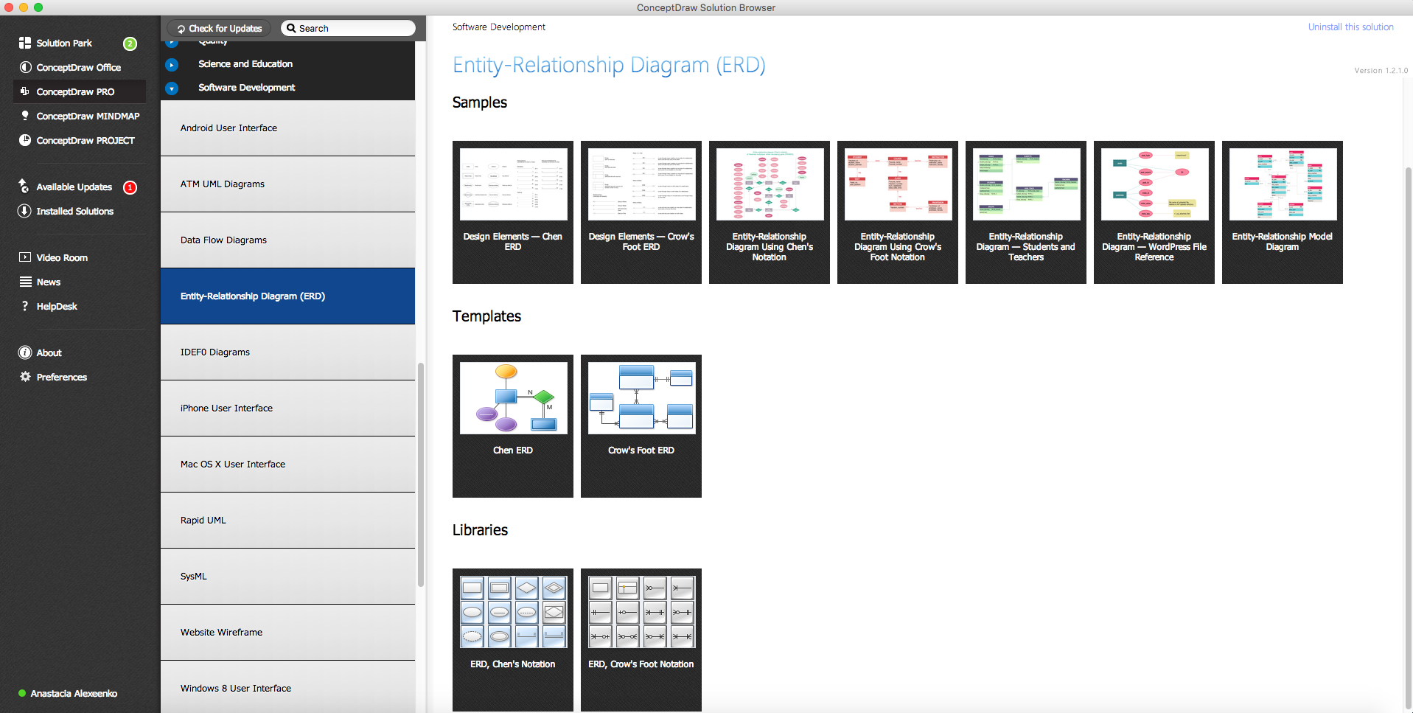The image size is (1413, 713).
Task: Click the ConceptDraw MINDMAP lightbulb icon
Action: 25,116
